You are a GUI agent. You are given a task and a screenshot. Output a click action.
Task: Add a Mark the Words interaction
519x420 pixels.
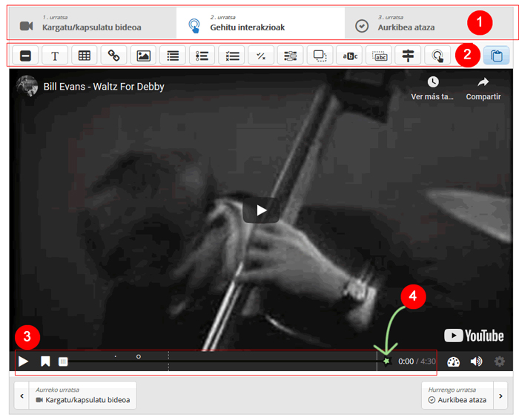pos(349,56)
